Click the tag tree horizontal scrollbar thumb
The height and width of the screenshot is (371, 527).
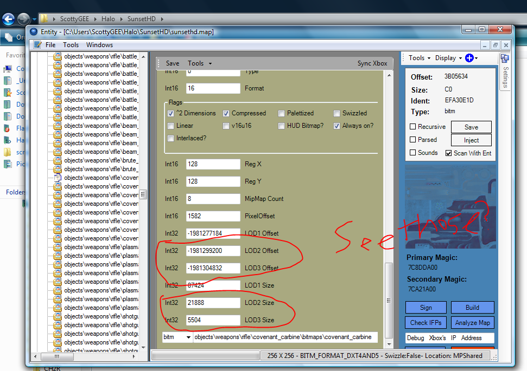point(57,356)
